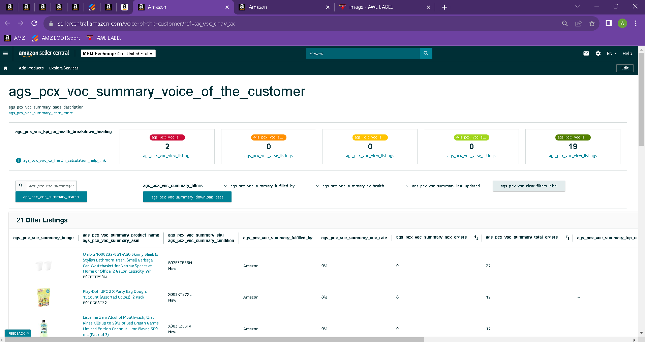Click the search magnifier button in header
Viewport: 645px width, 342px height.
[426, 54]
